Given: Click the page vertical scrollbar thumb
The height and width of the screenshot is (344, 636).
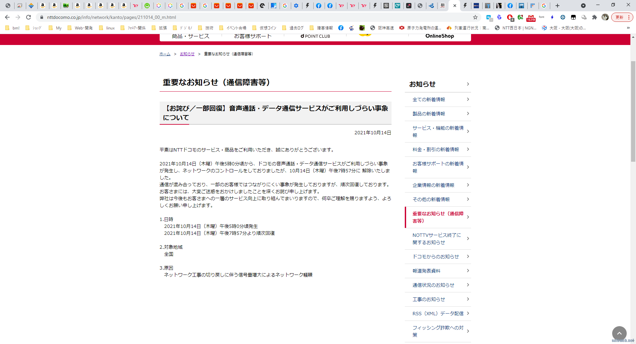Looking at the screenshot, I should coord(633,111).
